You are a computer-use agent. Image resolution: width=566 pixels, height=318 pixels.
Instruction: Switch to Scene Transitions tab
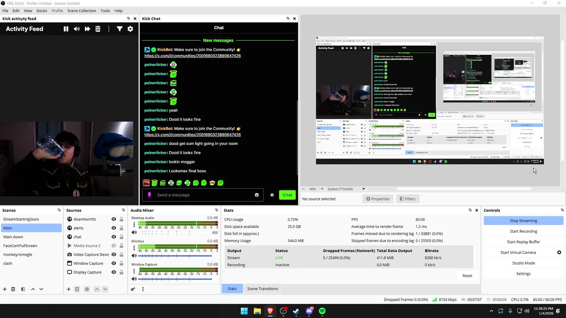tap(263, 289)
